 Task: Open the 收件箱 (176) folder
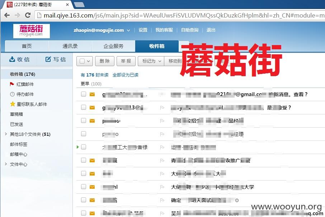[x=37, y=74]
